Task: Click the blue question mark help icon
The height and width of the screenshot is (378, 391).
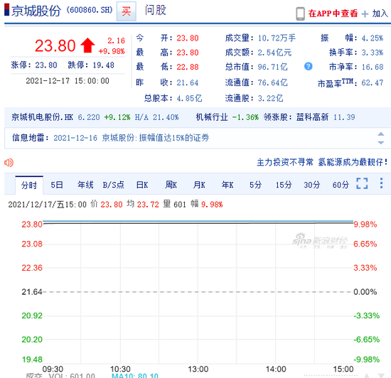Action: point(309,66)
